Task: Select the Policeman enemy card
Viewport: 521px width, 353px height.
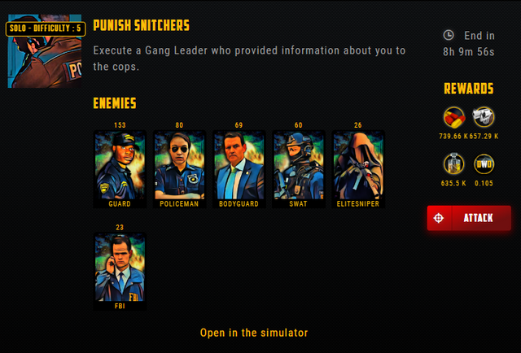Action: tap(179, 169)
